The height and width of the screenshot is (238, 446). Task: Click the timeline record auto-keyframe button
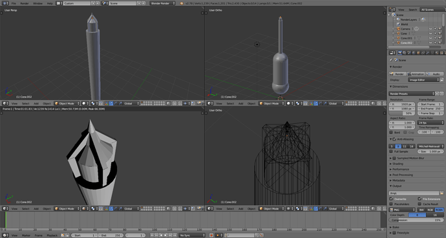pos(211,235)
